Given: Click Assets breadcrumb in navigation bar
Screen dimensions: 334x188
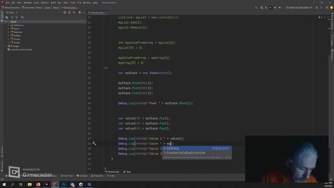Looking at the screenshot, I should tap(47, 7).
